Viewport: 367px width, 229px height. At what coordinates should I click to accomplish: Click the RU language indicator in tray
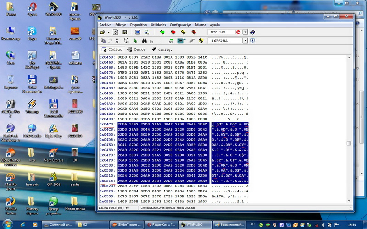tap(252, 224)
